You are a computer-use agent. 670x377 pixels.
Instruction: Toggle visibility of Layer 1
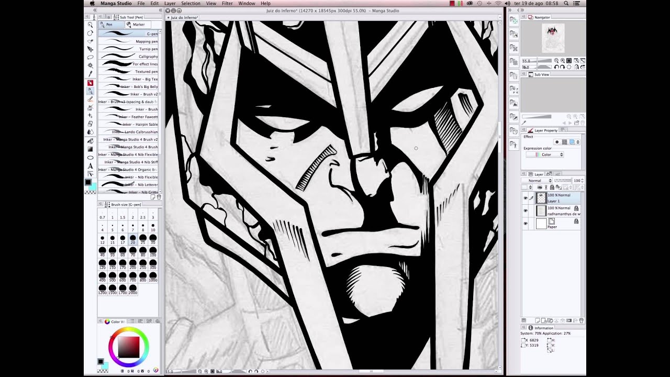525,198
